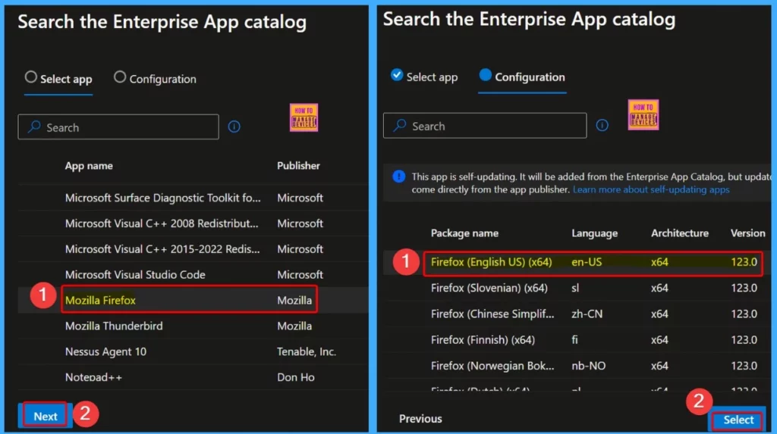Viewport: 777px width, 434px height.
Task: Click the 'Tenable, Inc.' publisher cell
Action: pos(307,352)
